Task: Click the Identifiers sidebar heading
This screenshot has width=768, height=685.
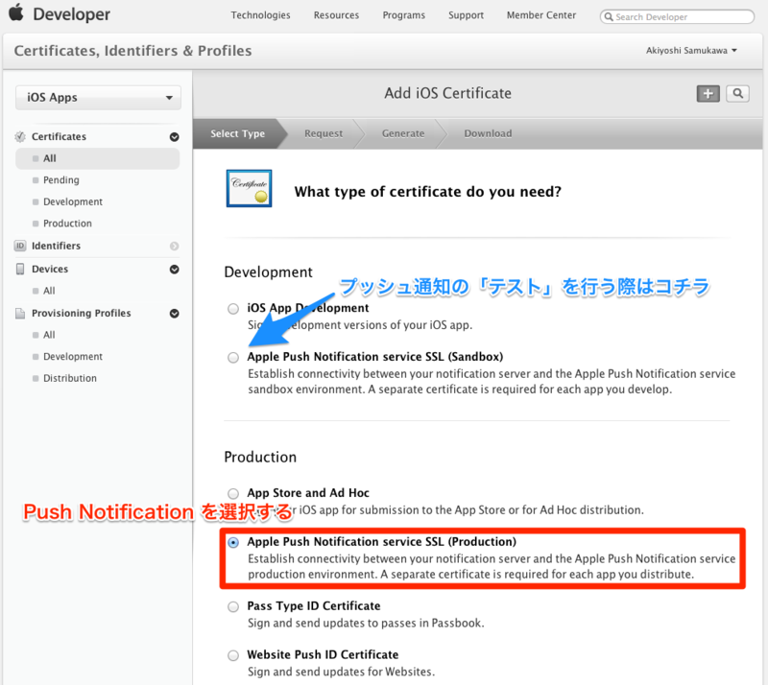Action: pyautogui.click(x=56, y=246)
